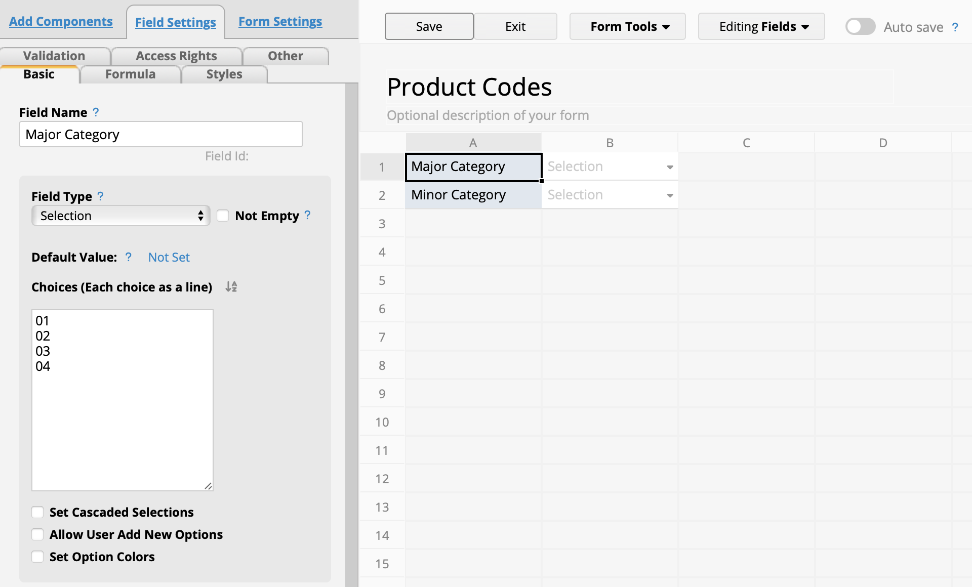Enable Set Option Colors
972x587 pixels.
coord(37,557)
